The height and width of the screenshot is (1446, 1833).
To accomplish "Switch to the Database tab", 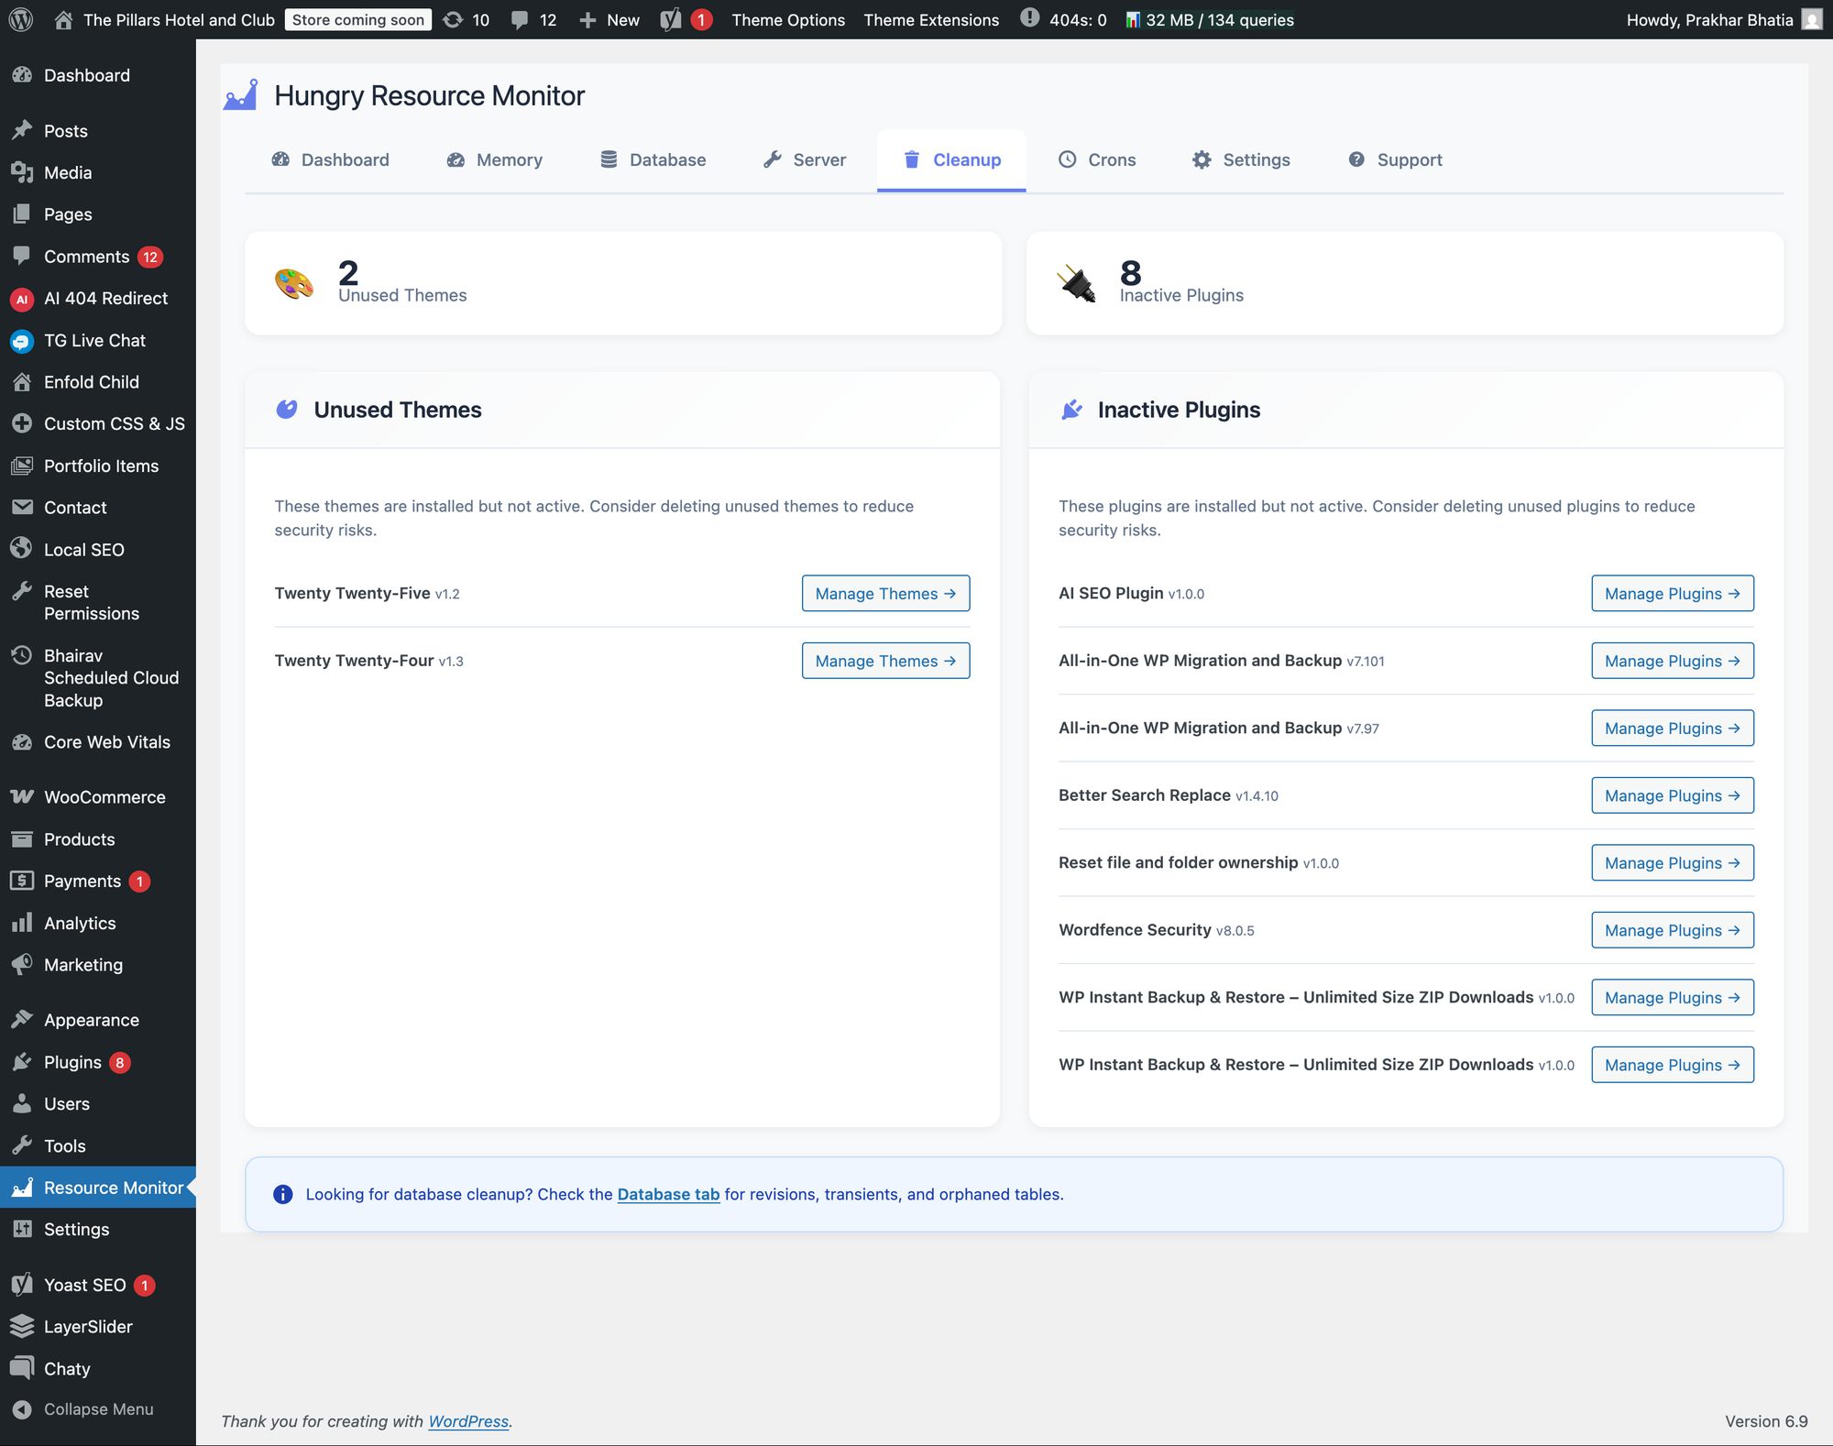I will (x=653, y=159).
